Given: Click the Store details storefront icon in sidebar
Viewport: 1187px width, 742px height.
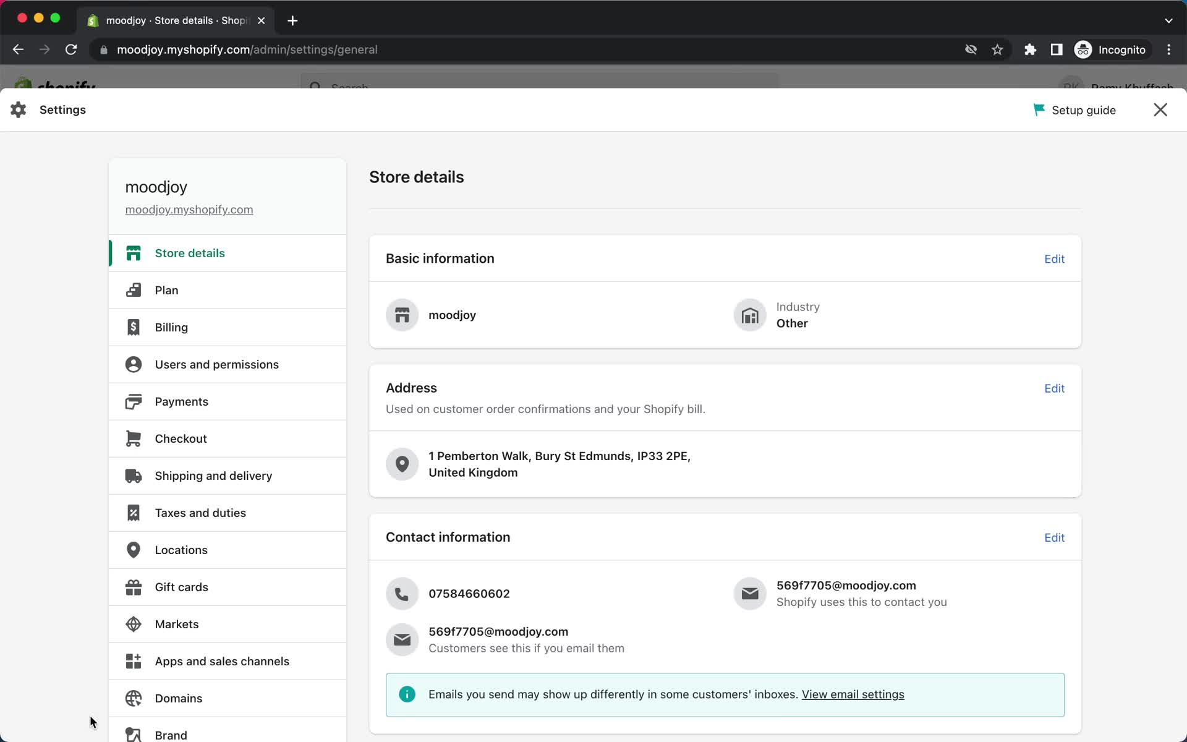Looking at the screenshot, I should (x=134, y=253).
